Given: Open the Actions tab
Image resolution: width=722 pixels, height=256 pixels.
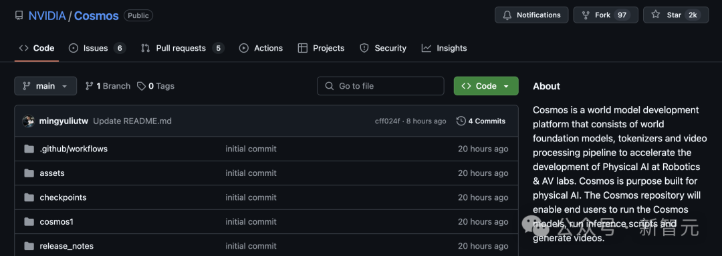Looking at the screenshot, I should (x=261, y=48).
